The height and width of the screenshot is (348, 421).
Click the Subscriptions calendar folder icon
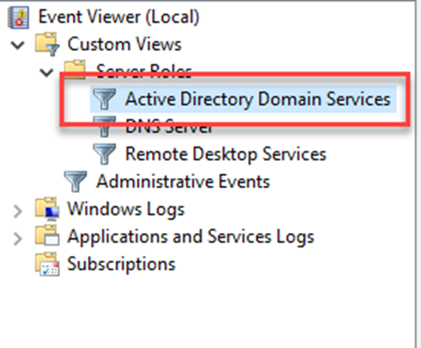(x=47, y=264)
